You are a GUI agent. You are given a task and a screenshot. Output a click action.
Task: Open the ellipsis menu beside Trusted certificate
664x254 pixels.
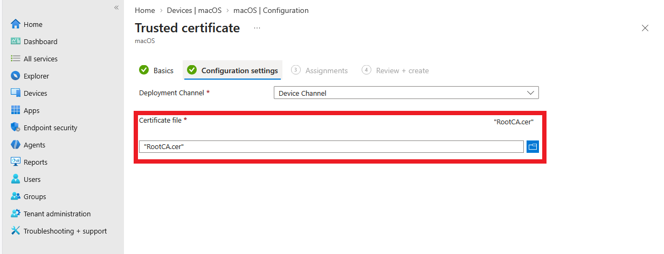tap(257, 28)
